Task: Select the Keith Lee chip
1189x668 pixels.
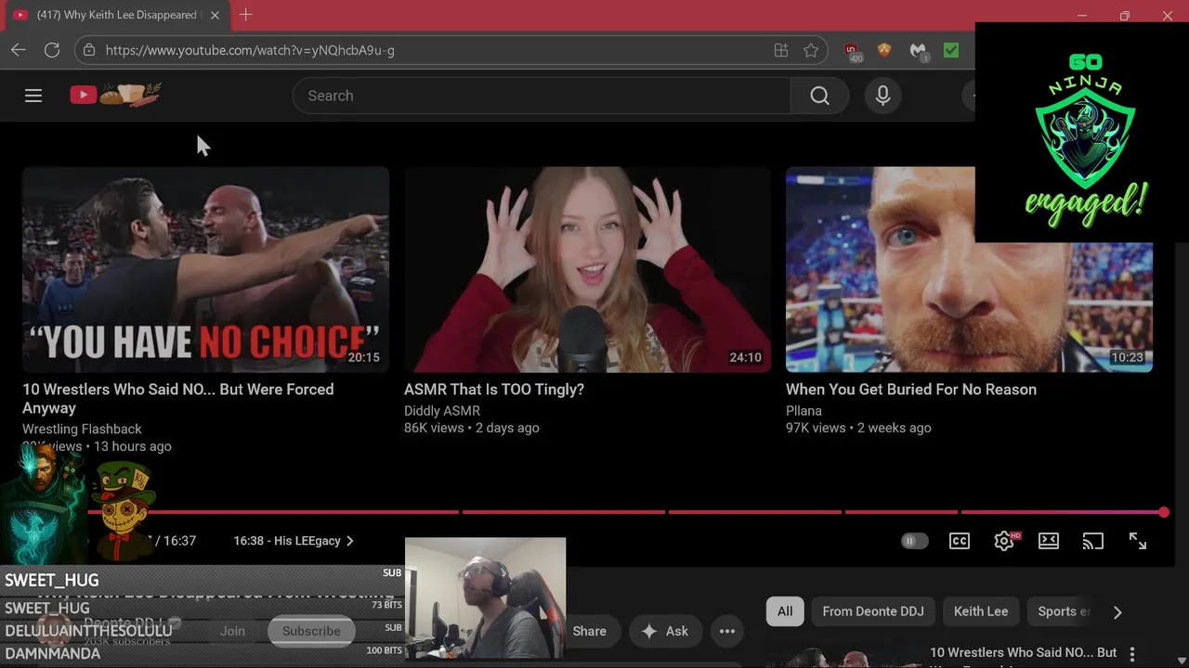Action: click(981, 611)
